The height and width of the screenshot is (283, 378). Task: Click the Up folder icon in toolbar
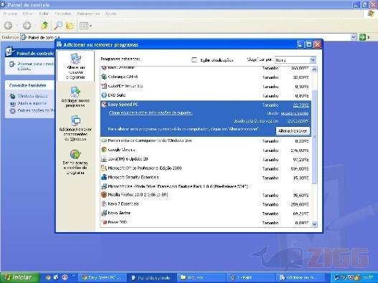tap(44, 25)
